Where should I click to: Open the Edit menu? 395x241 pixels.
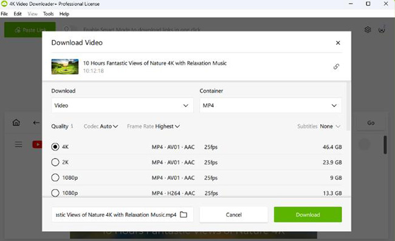[18, 14]
